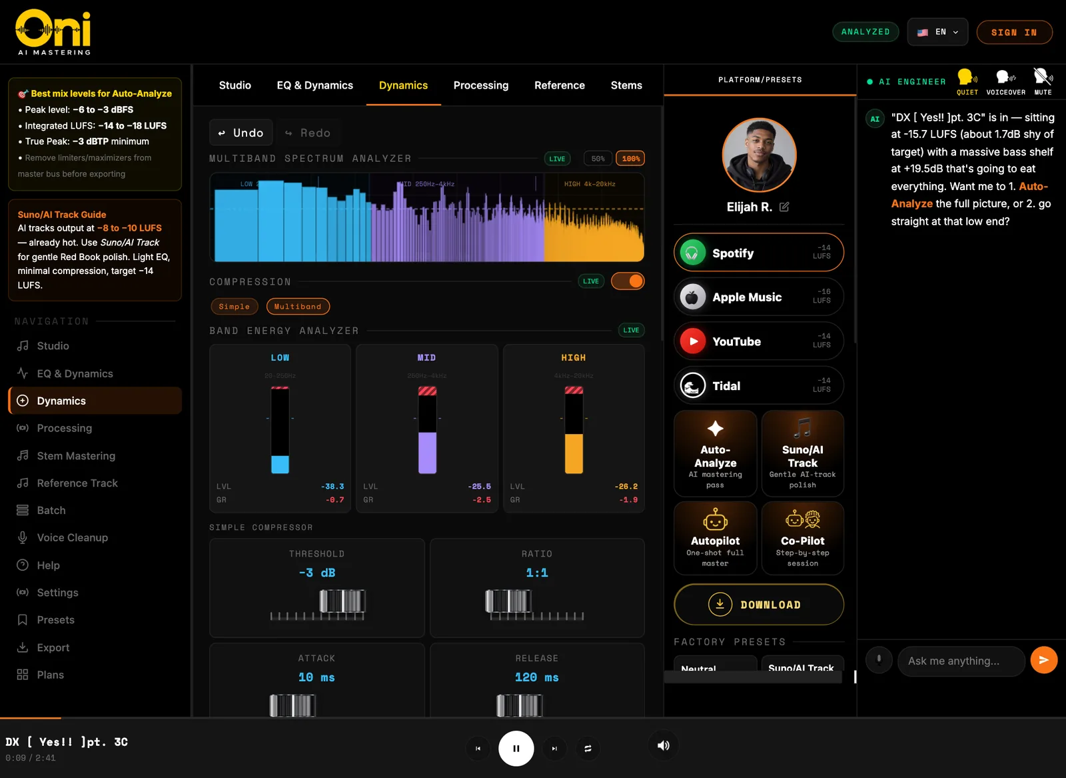Open Stem Mastering in the sidebar
The width and height of the screenshot is (1066, 778).
(95, 456)
